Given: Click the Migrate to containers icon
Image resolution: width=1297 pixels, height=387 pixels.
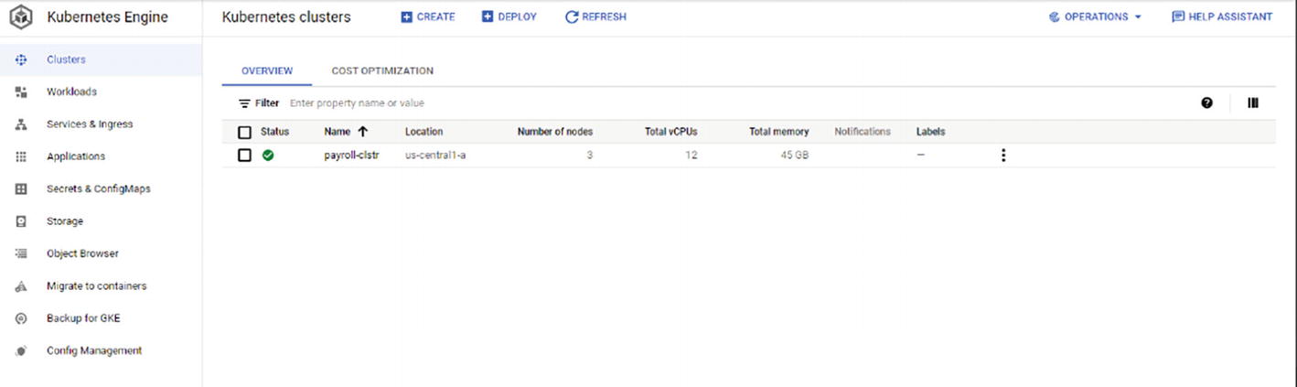Looking at the screenshot, I should pyautogui.click(x=22, y=286).
